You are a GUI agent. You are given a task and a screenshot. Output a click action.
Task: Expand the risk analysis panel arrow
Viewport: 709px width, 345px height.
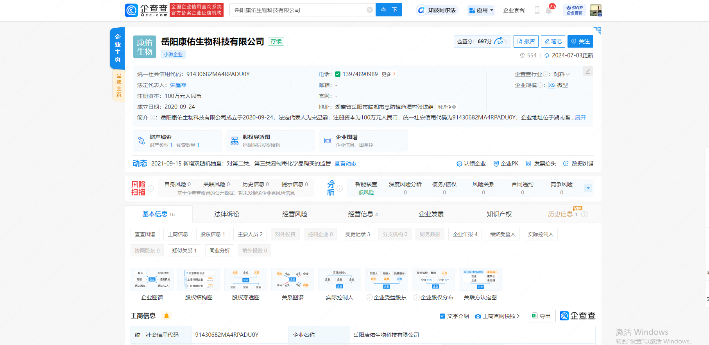point(588,188)
